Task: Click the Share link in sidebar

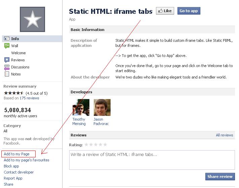Action: (x=8, y=184)
